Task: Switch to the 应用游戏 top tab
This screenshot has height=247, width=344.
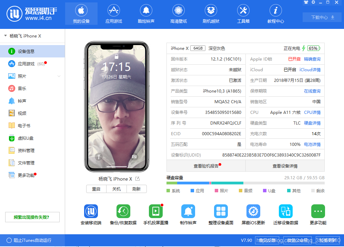Action: [x=114, y=14]
